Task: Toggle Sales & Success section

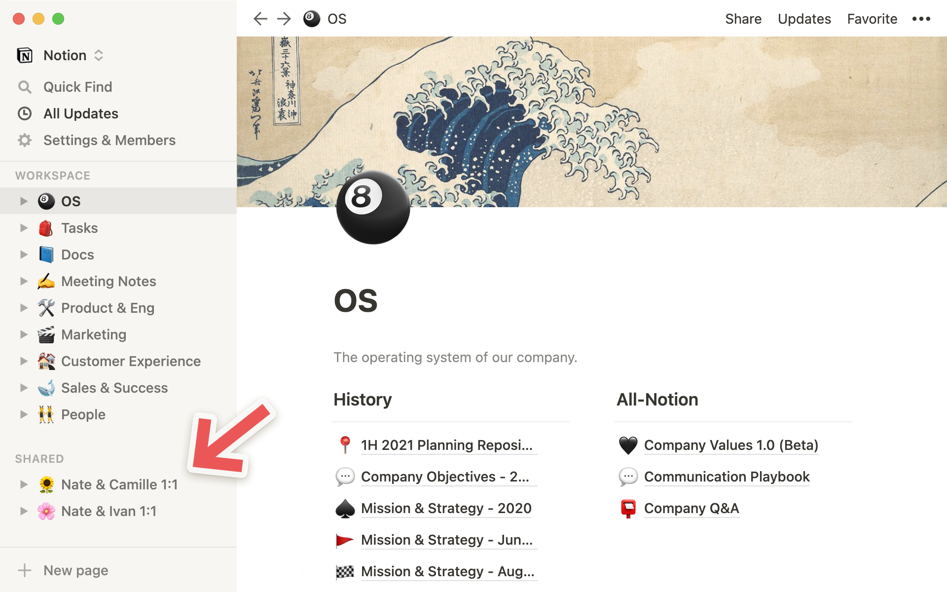Action: pyautogui.click(x=23, y=387)
